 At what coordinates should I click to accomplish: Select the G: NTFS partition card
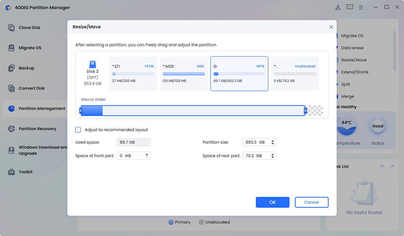tap(239, 74)
